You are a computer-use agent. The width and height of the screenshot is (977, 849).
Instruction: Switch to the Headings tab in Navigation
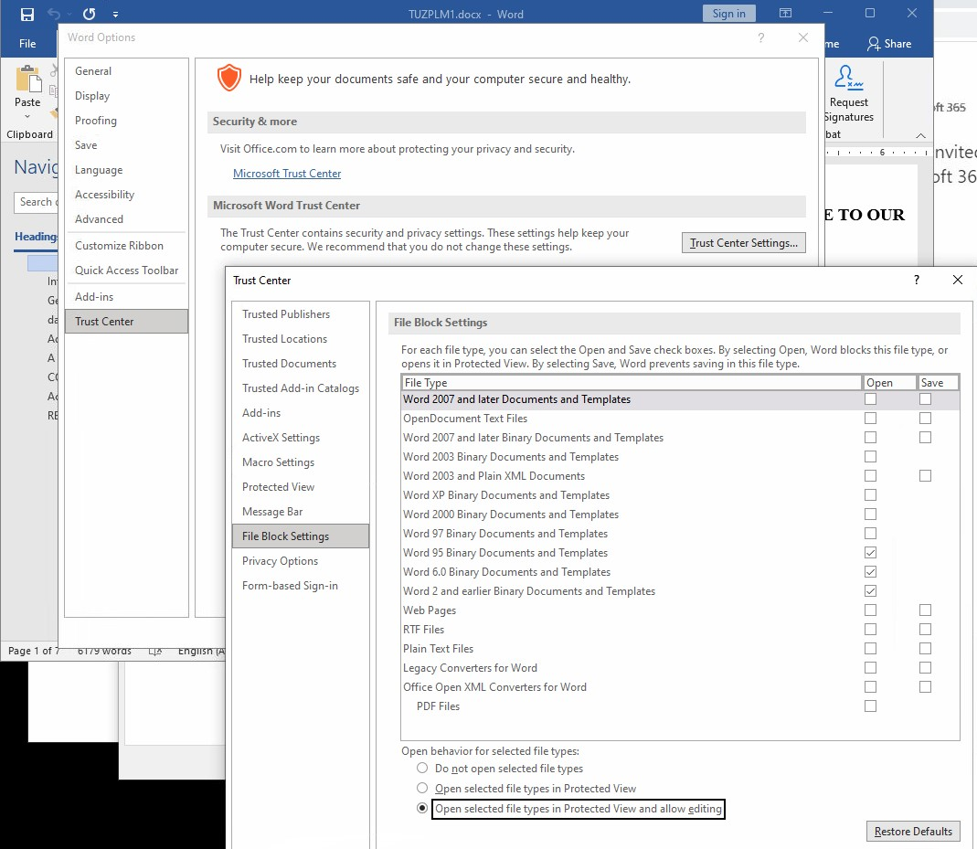click(x=36, y=237)
